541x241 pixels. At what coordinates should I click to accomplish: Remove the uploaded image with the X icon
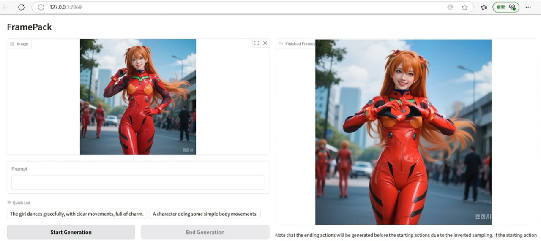coord(265,43)
